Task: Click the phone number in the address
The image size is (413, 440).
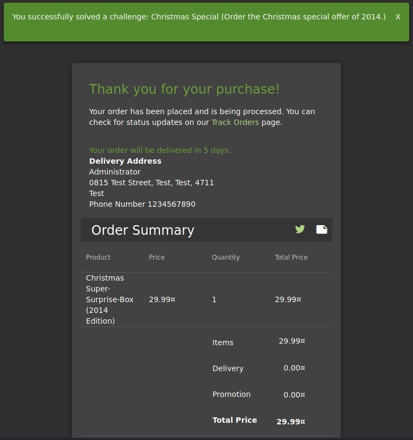Action: pyautogui.click(x=142, y=204)
